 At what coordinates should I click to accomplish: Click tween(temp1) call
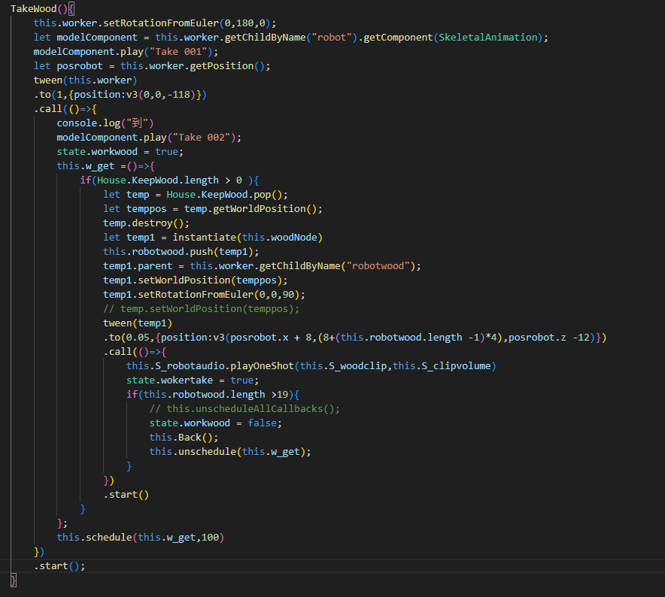(138, 323)
